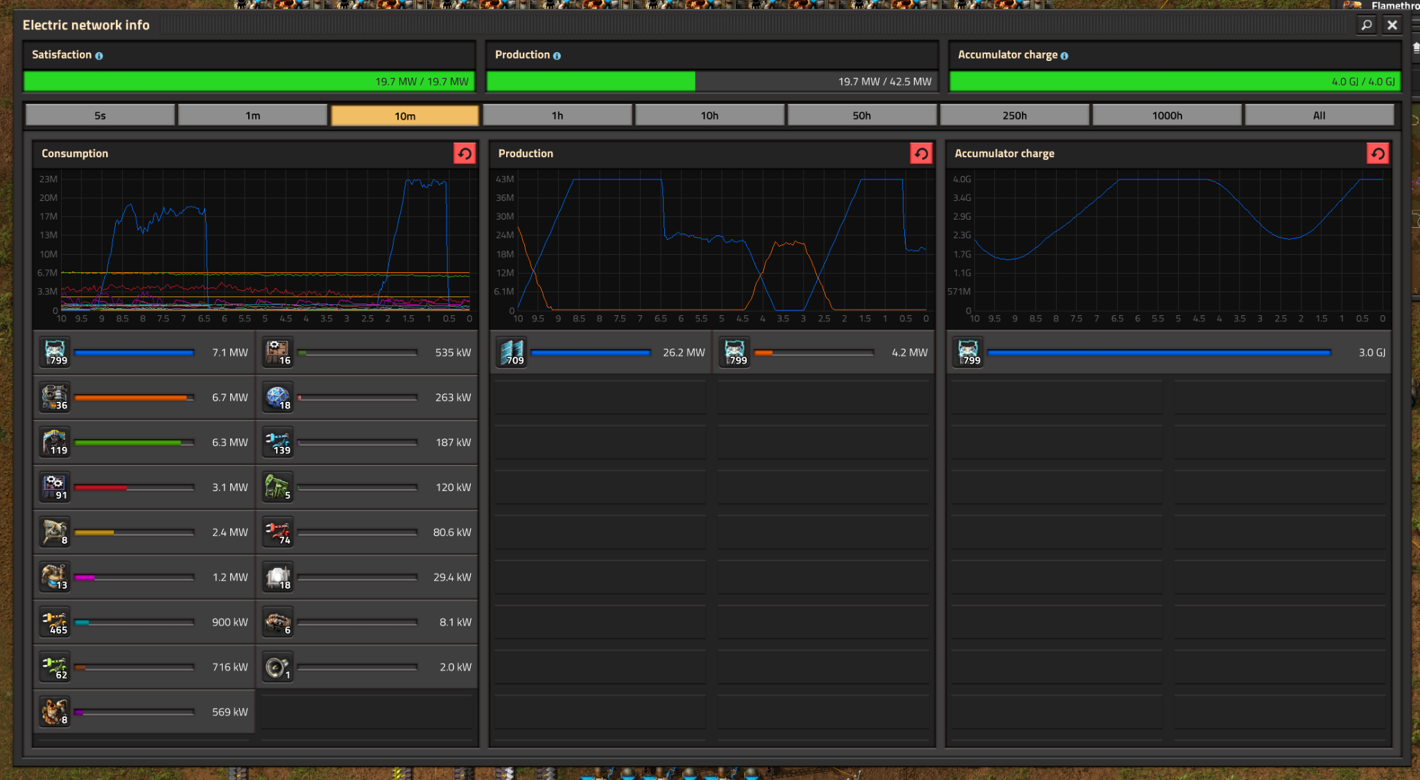The height and width of the screenshot is (780, 1420).
Task: Reset the Production graph with the red button
Action: [921, 154]
